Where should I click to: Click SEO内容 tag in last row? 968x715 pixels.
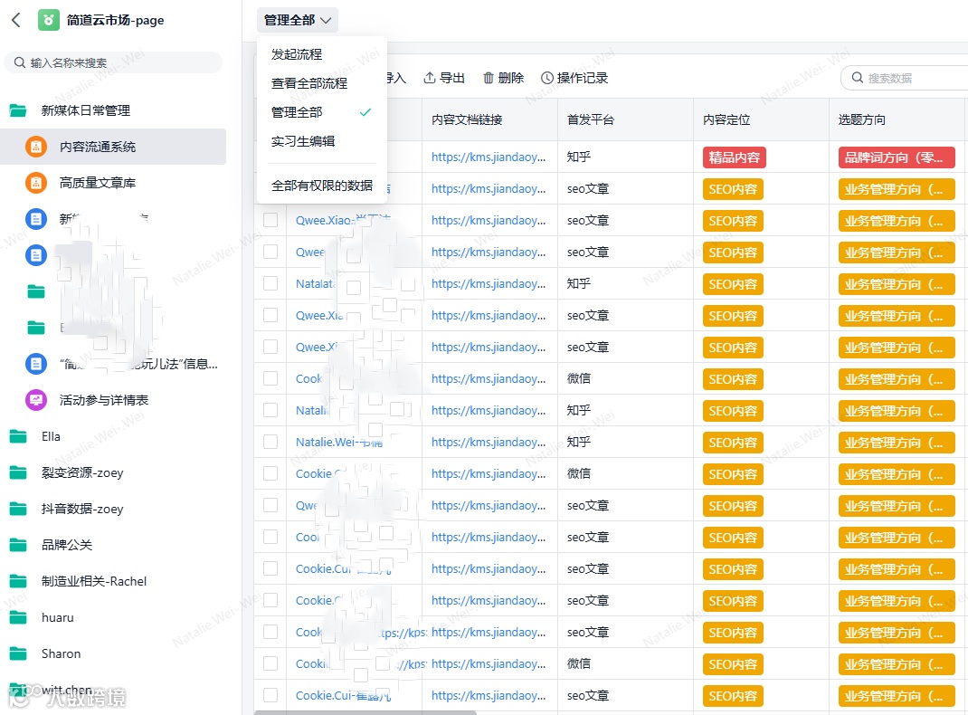pyautogui.click(x=733, y=696)
